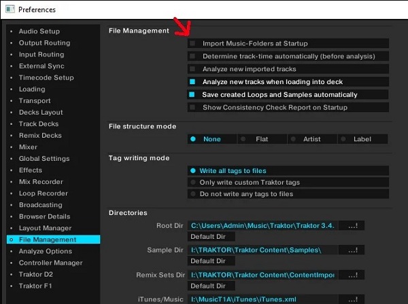Screen dimensions: 408x304
Task: Select Artist file structure mode
Action: coord(313,139)
